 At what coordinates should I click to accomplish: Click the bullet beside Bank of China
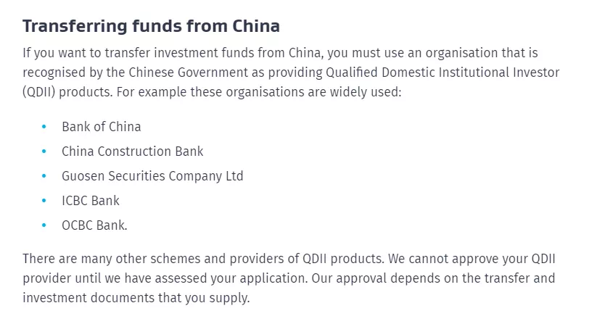click(x=44, y=127)
